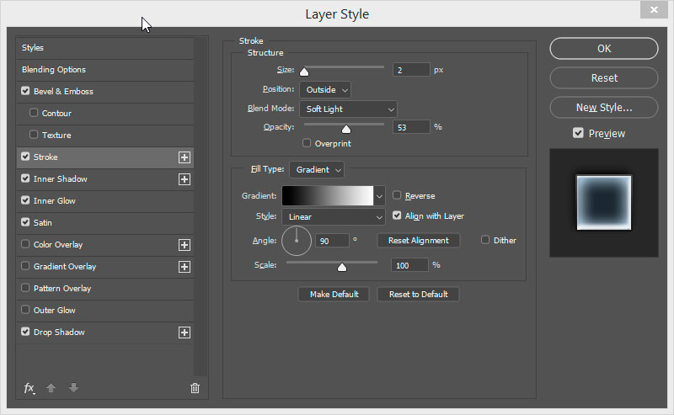The width and height of the screenshot is (674, 415).
Task: Add another Stroke effect with plus icon
Action: coord(185,157)
